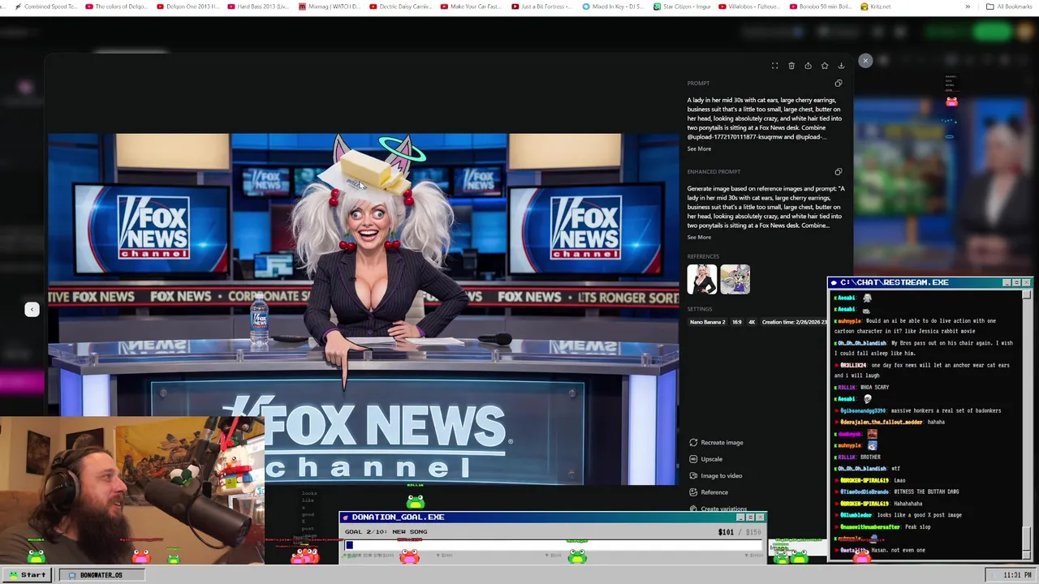Share the image via the upload arrow icon

[808, 66]
